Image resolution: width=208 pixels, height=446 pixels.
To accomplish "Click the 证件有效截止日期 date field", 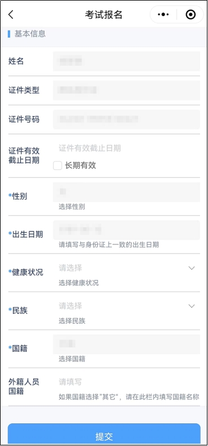I will (x=127, y=148).
